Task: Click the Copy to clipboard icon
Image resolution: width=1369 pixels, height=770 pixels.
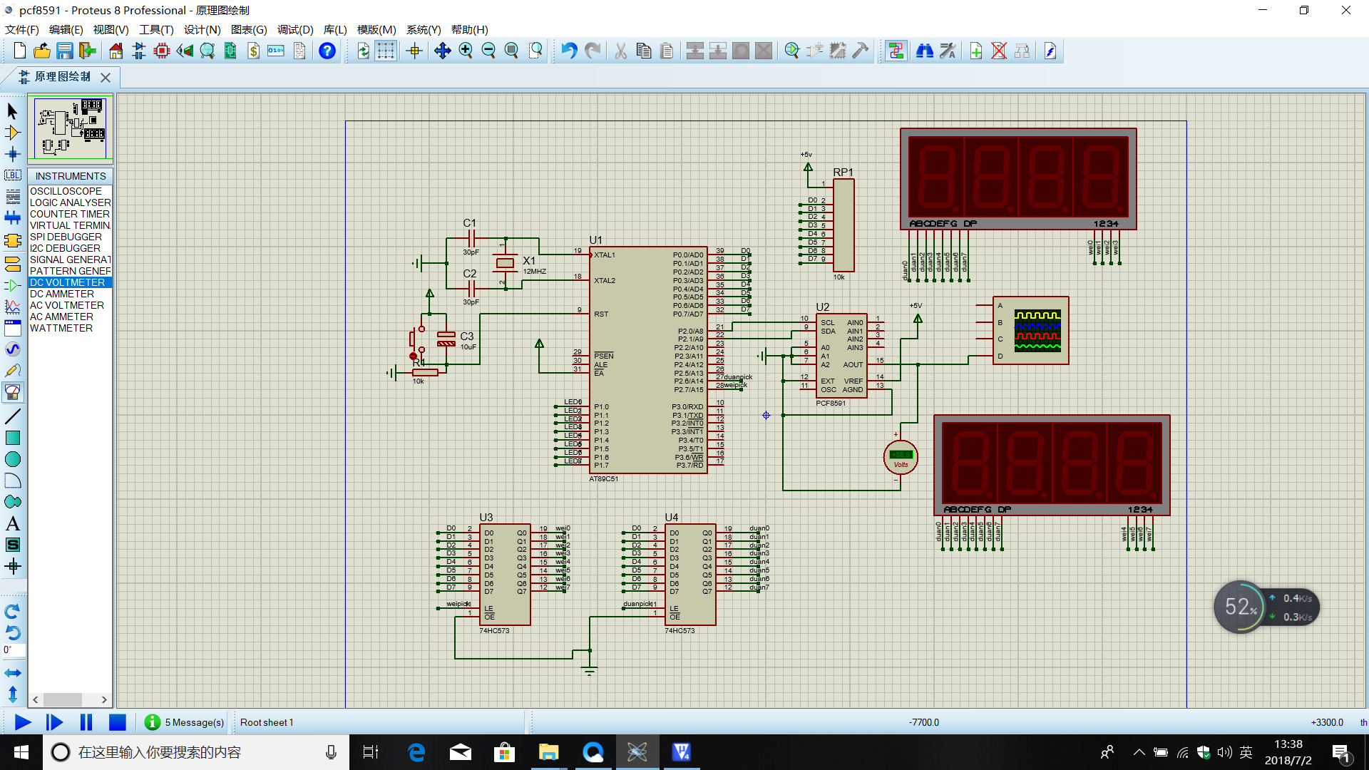Action: click(x=643, y=51)
